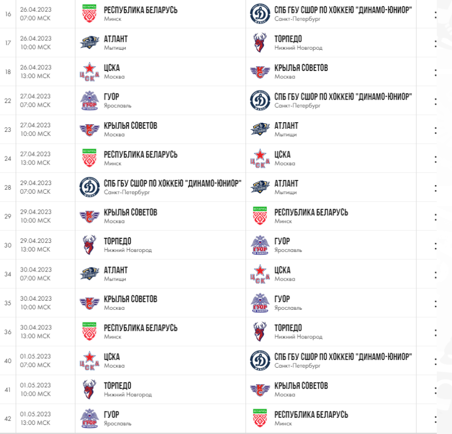This screenshot has height=434, width=452.
Task: Open the CSKA logo in match 24
Action: pyautogui.click(x=260, y=159)
